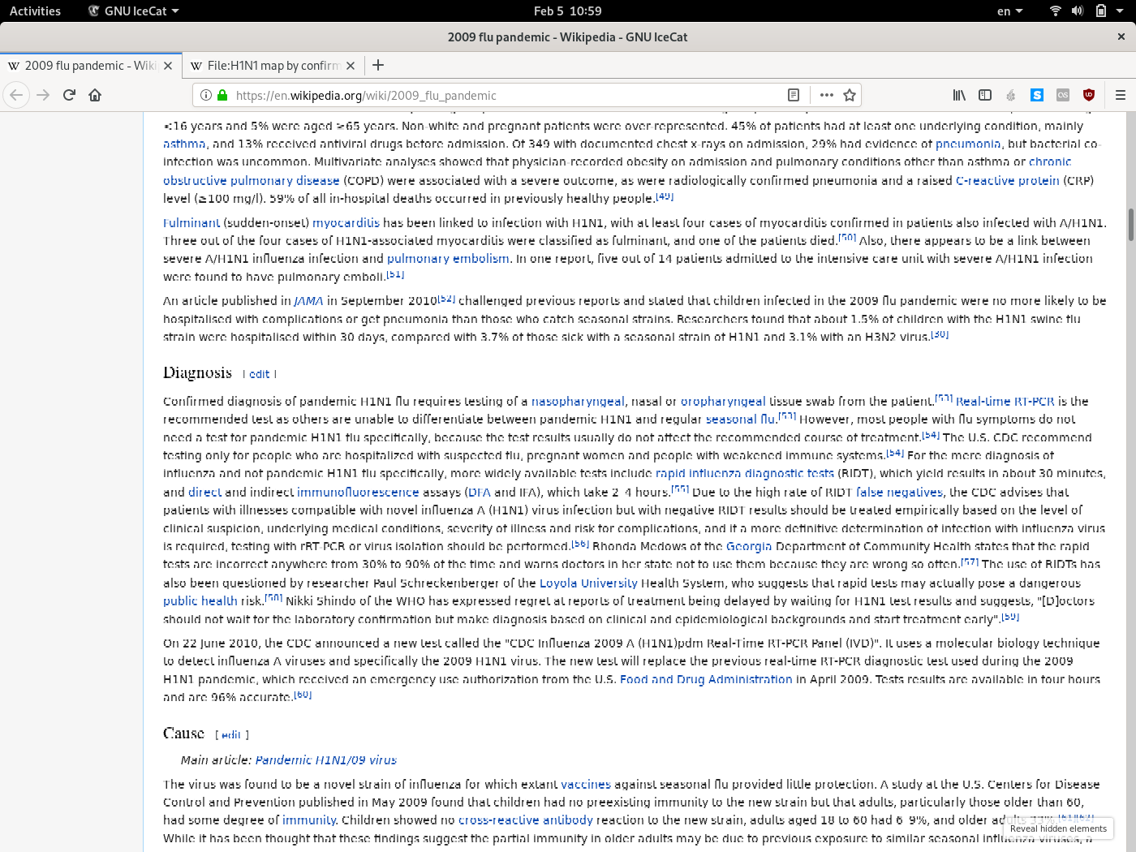
Task: Open the battery status indicator
Action: coord(1100,11)
